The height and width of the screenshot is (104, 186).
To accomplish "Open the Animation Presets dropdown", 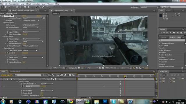I will coord(32,18).
